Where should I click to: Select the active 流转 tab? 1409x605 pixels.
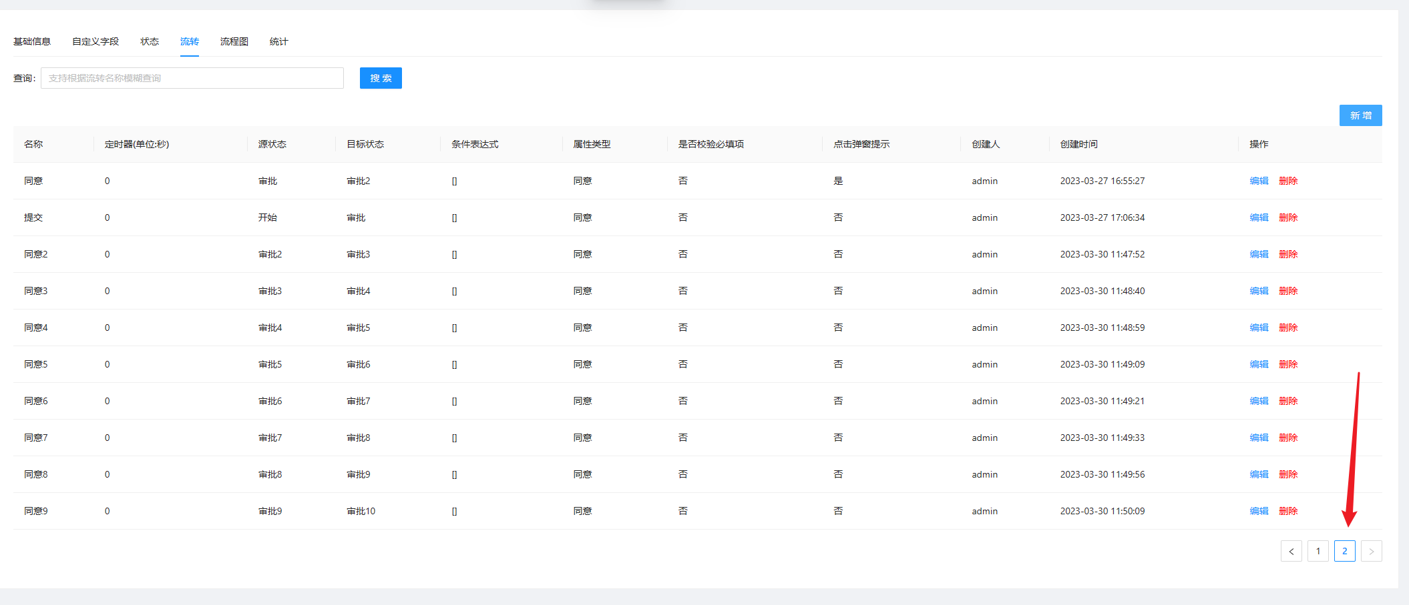pos(190,41)
